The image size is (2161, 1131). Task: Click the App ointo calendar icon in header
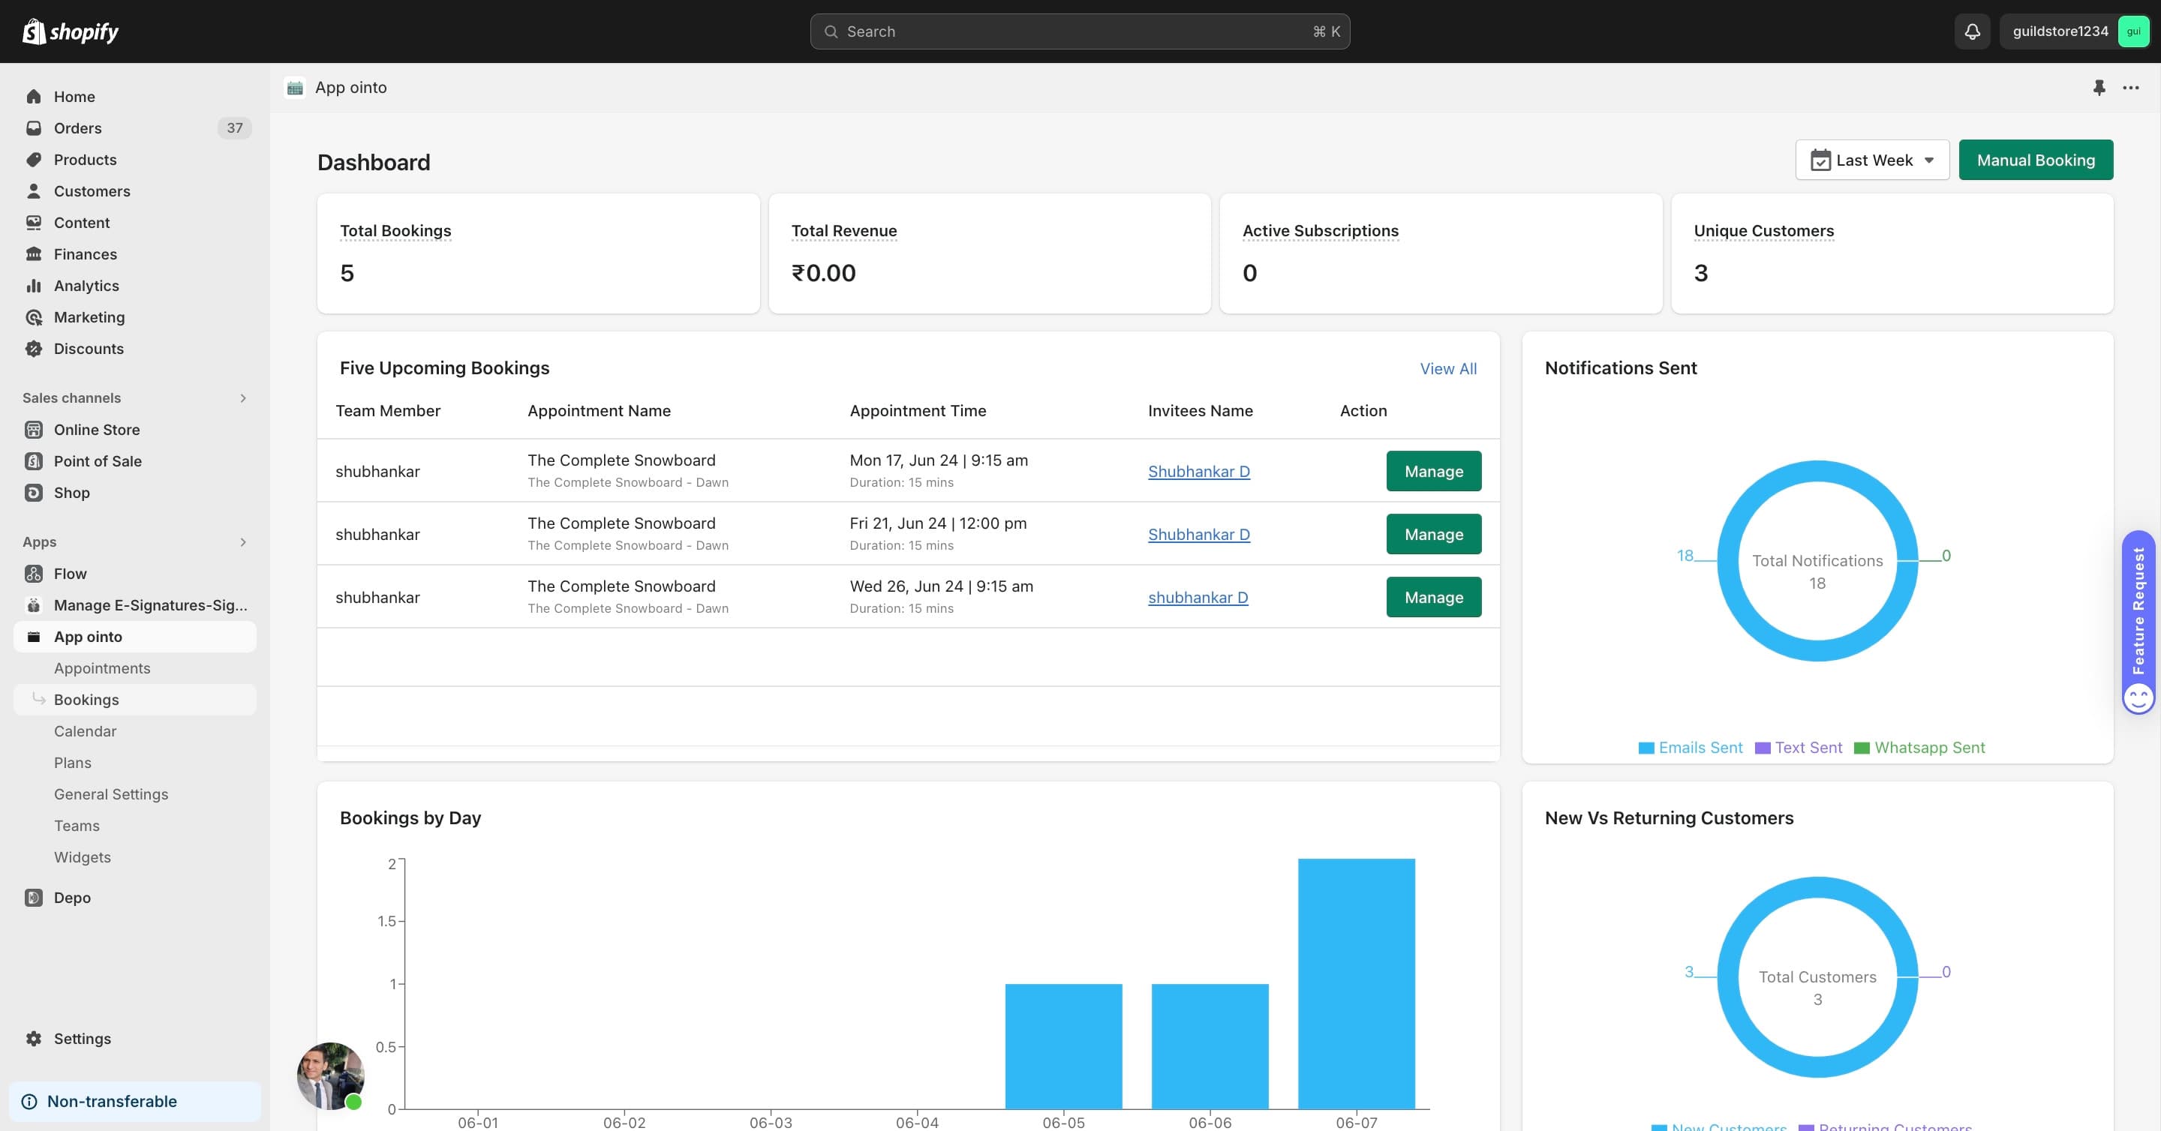pyautogui.click(x=294, y=87)
